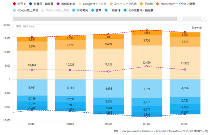Click the 2015Q1 Google site ad bar
This screenshot has height=135, width=210.
click(x=185, y=63)
